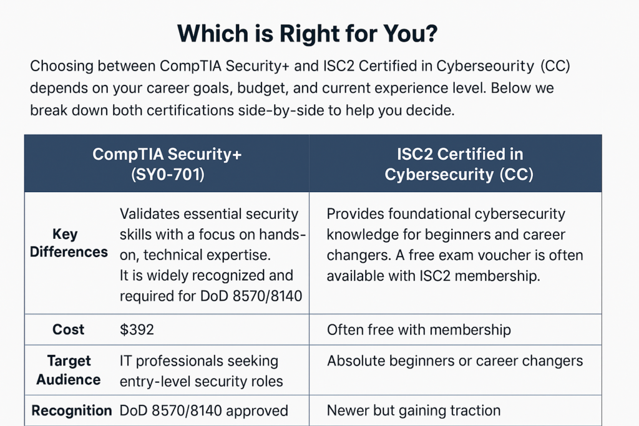Click 'Absolute beginners or career changers' cell
The width and height of the screenshot is (639, 426).
click(455, 361)
